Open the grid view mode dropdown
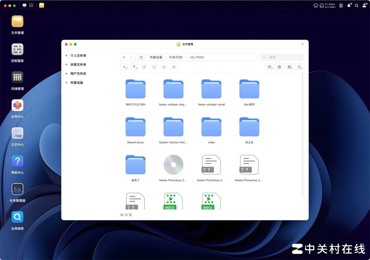 tap(290, 67)
